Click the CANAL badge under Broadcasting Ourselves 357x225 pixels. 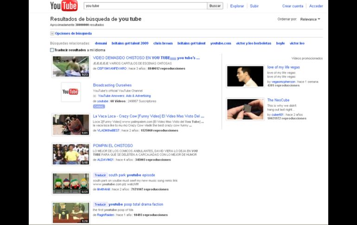[x=99, y=106]
